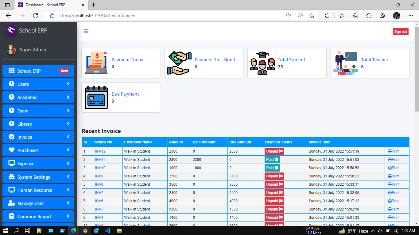This screenshot has height=235, width=419.
Task: Open the System Settings sidebar menu
Action: (x=38, y=177)
